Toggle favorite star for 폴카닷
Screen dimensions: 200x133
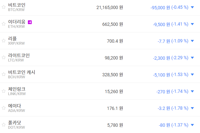tap(4, 125)
